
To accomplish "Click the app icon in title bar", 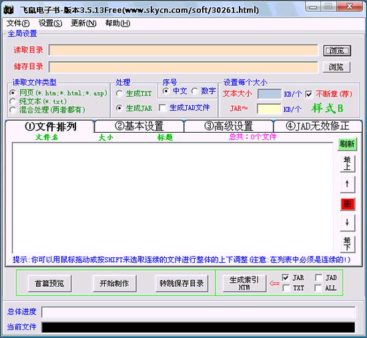I will (9, 10).
